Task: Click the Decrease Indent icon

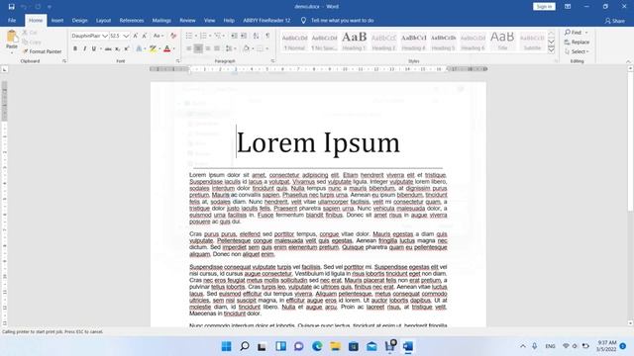Action: 234,36
